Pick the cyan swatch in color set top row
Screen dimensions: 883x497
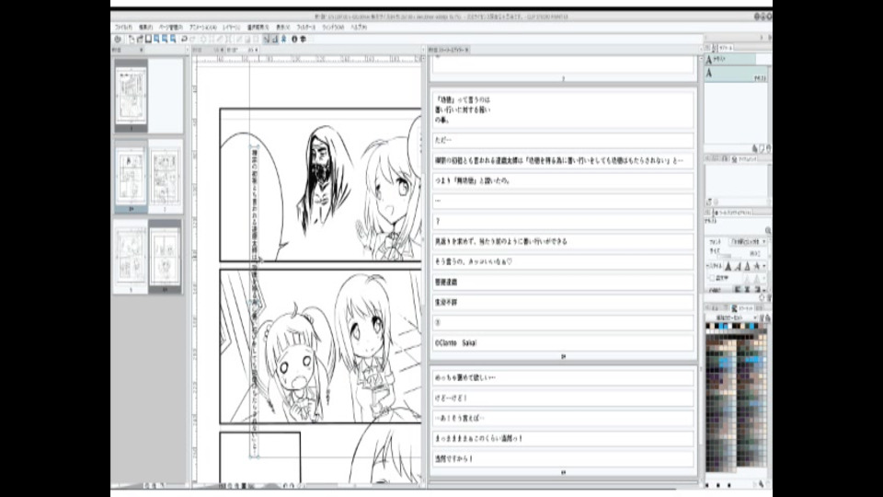click(x=721, y=326)
